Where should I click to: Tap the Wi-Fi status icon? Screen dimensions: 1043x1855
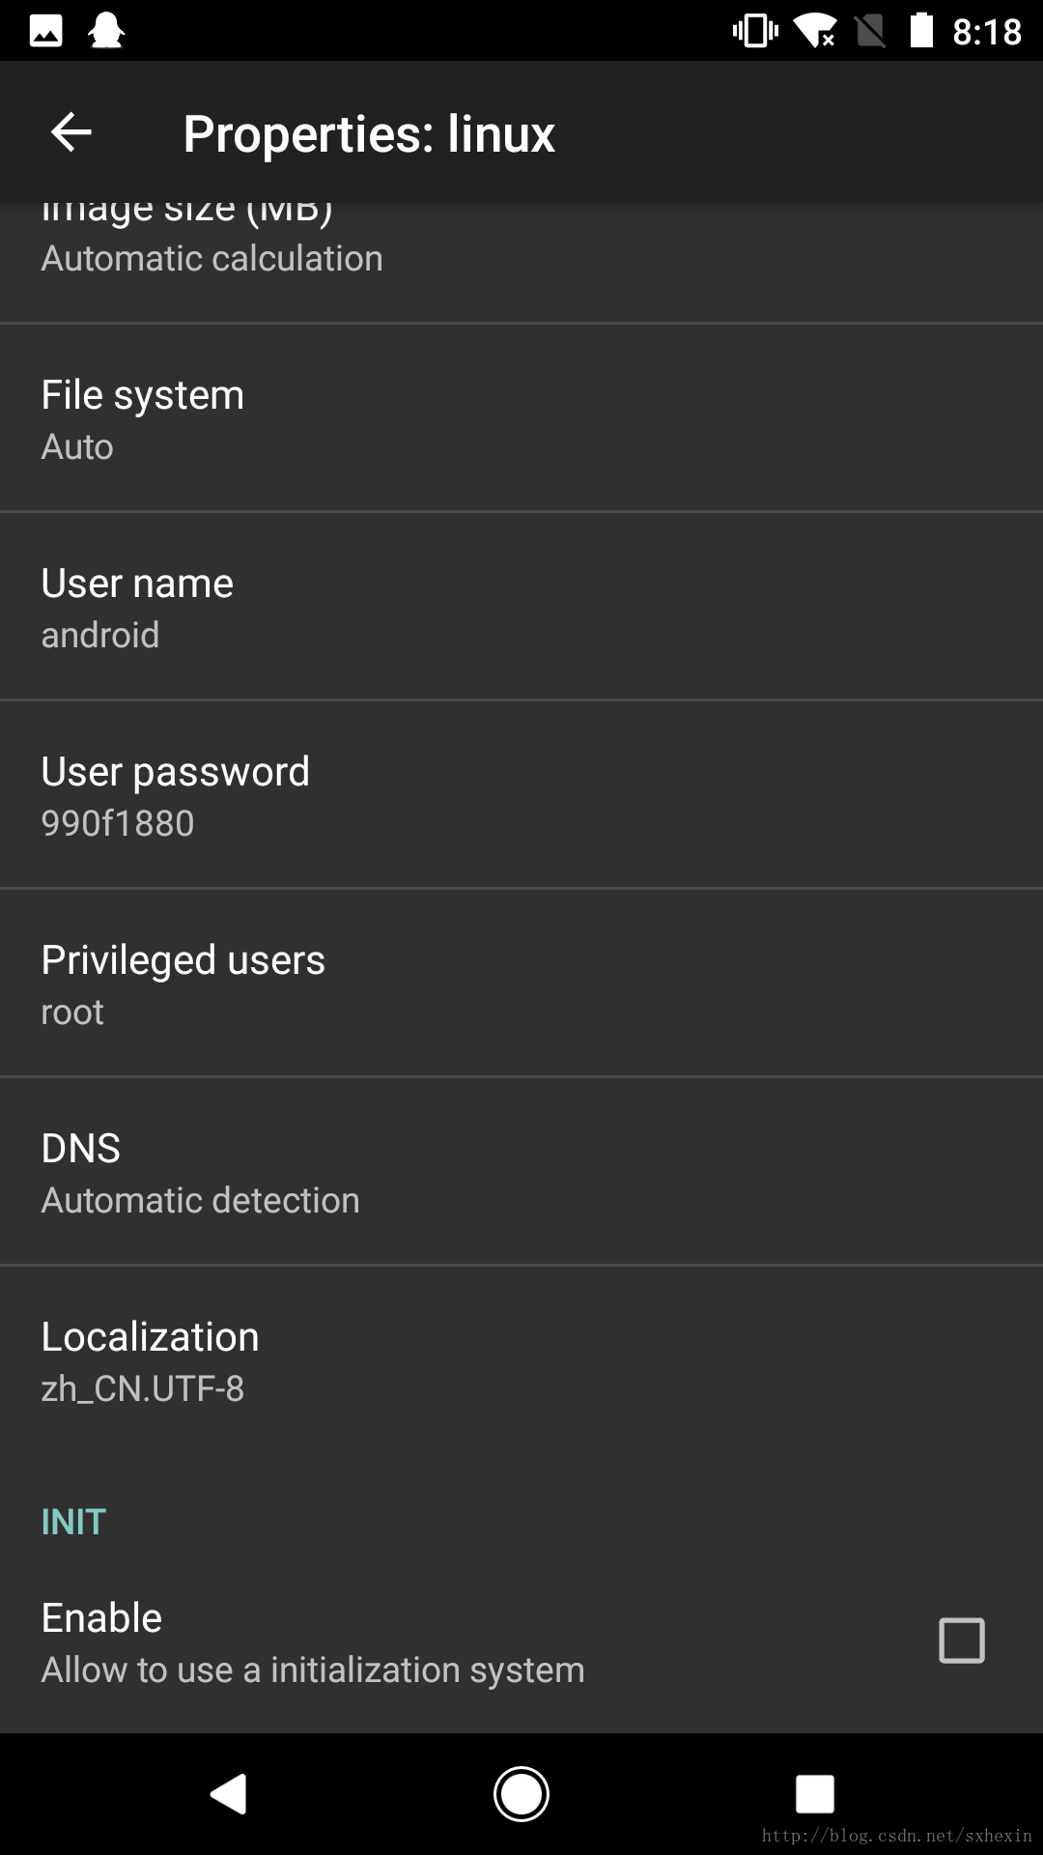tap(815, 31)
